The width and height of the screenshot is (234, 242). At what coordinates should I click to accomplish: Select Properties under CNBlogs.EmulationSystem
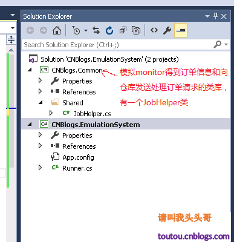pos(77,136)
